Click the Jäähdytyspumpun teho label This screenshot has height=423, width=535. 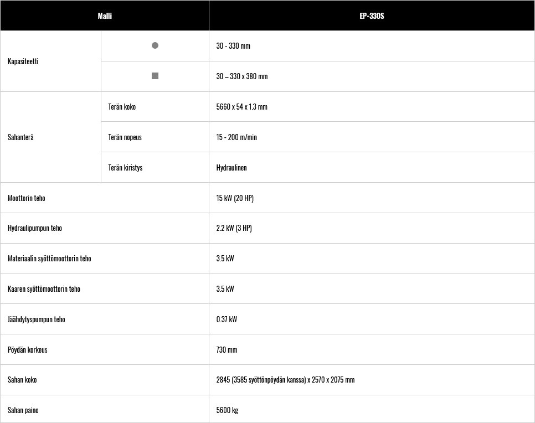pyautogui.click(x=36, y=319)
